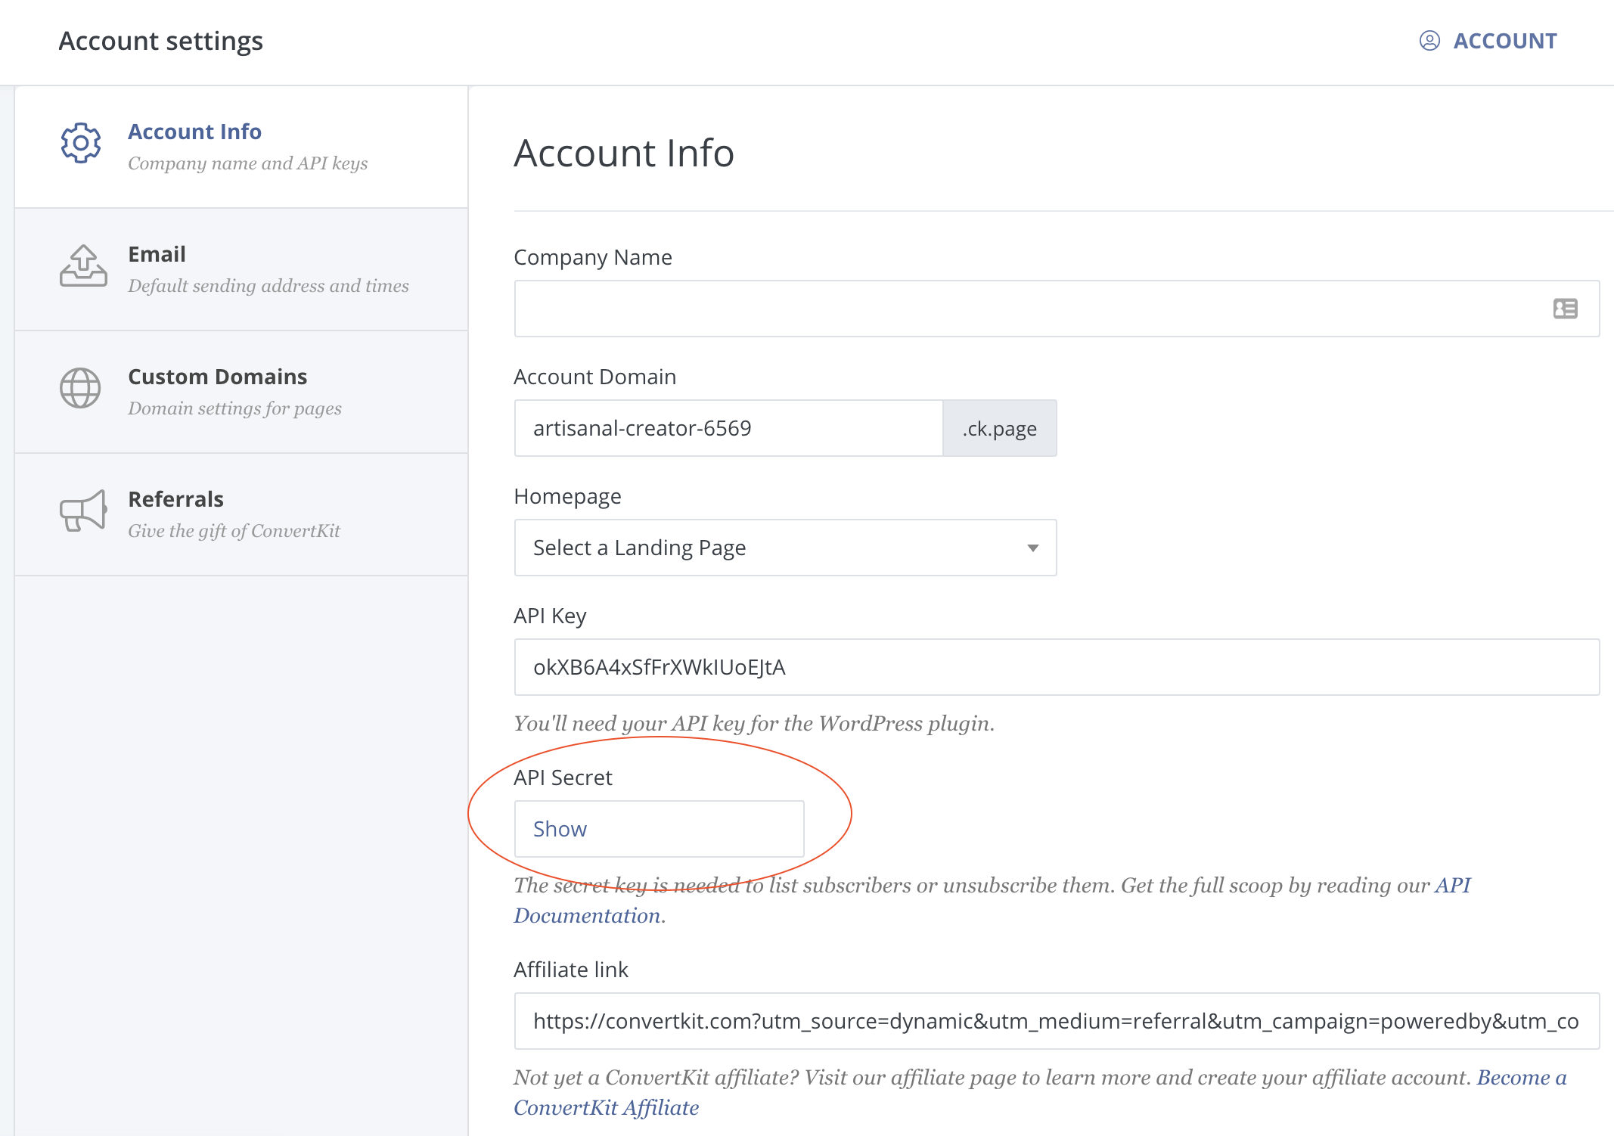This screenshot has width=1614, height=1136.
Task: Click 'Default sending address and times' subtitle
Action: point(268,286)
